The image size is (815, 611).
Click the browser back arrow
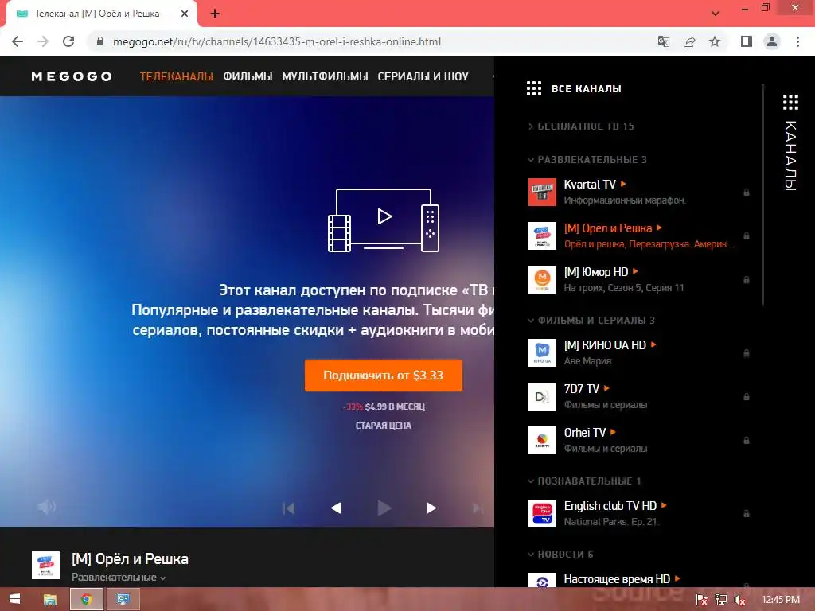pos(18,41)
